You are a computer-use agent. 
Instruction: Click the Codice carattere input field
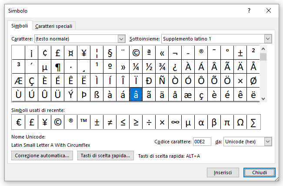(202, 142)
